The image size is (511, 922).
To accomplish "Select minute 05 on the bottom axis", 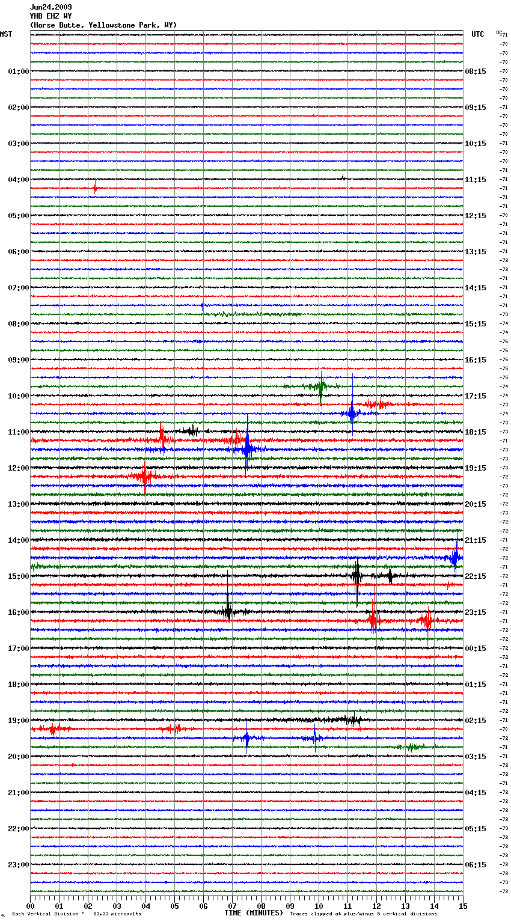I will point(174,906).
